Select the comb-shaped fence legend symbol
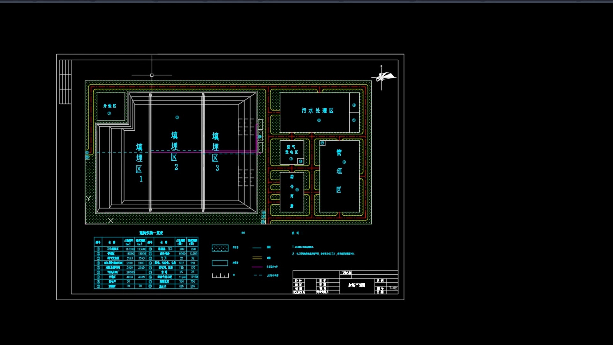This screenshot has height=345, width=613. tap(220, 276)
